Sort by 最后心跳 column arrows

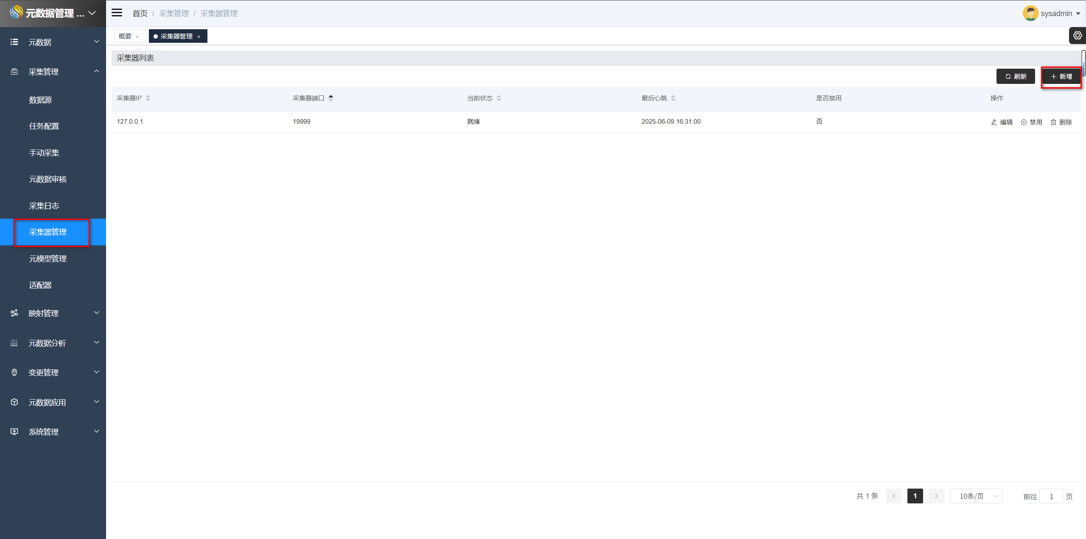[673, 98]
